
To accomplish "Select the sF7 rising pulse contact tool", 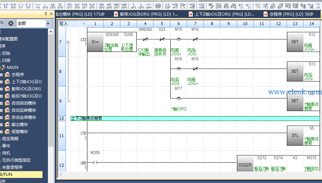I will coord(70,6).
